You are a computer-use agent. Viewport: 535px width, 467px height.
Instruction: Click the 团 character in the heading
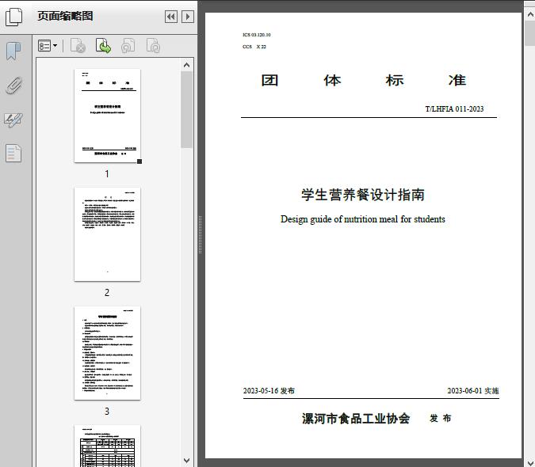tap(270, 81)
